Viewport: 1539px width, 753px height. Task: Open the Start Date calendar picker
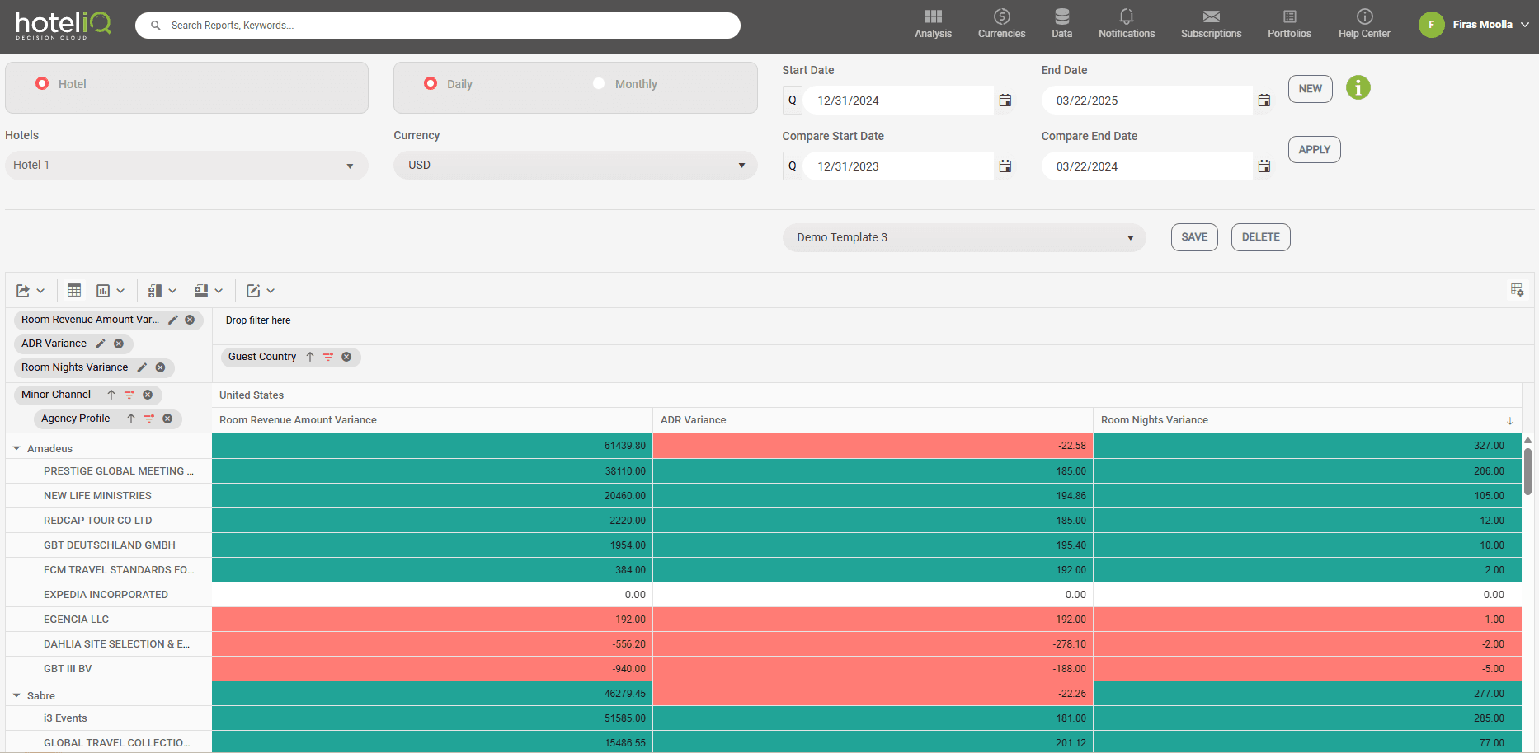click(x=1005, y=101)
